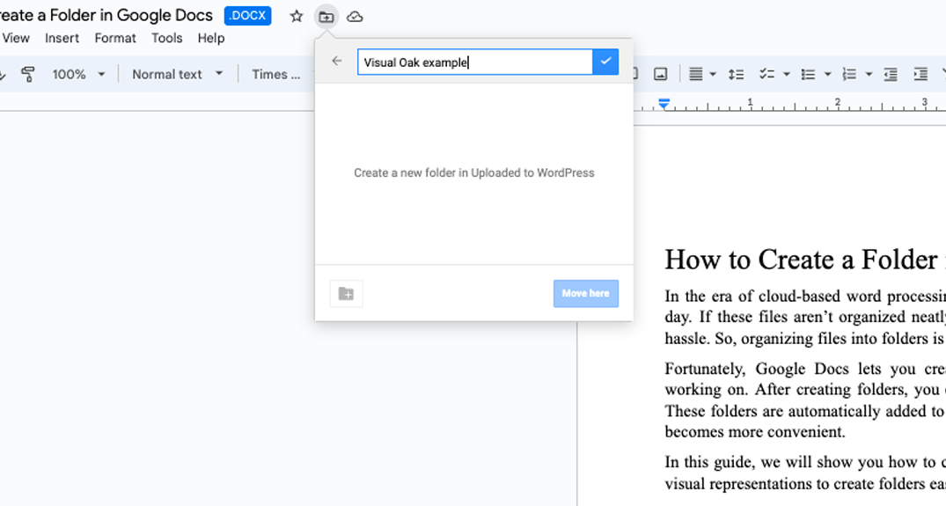Open the View menu
This screenshot has height=506, width=946.
click(16, 38)
